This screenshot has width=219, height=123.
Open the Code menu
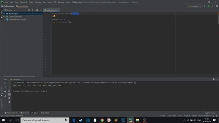pyautogui.click(x=31, y=2)
